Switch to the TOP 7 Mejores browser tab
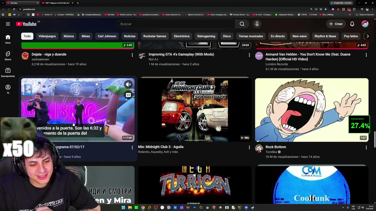Viewport: 376px width, 211px height. (57, 3)
